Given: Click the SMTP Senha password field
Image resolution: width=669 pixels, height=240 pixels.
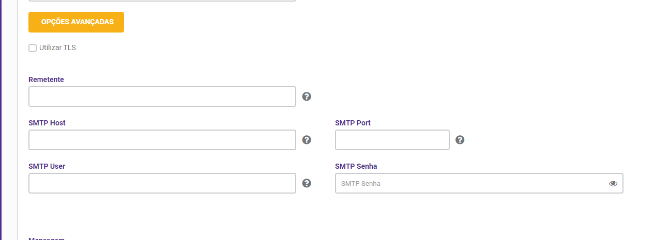Looking at the screenshot, I should coord(479,183).
